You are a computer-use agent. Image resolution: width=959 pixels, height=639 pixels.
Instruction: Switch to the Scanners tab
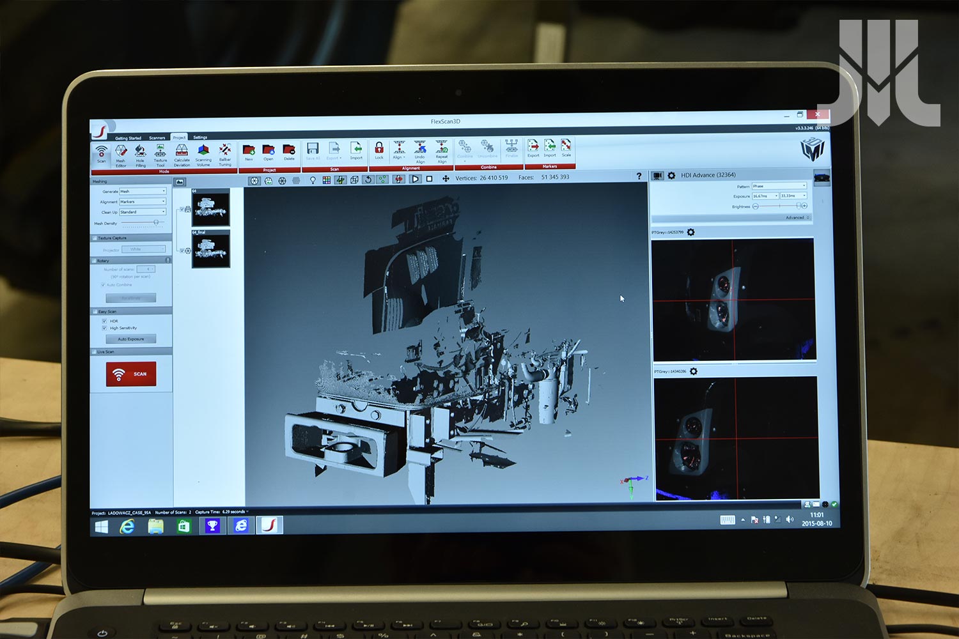tap(157, 137)
